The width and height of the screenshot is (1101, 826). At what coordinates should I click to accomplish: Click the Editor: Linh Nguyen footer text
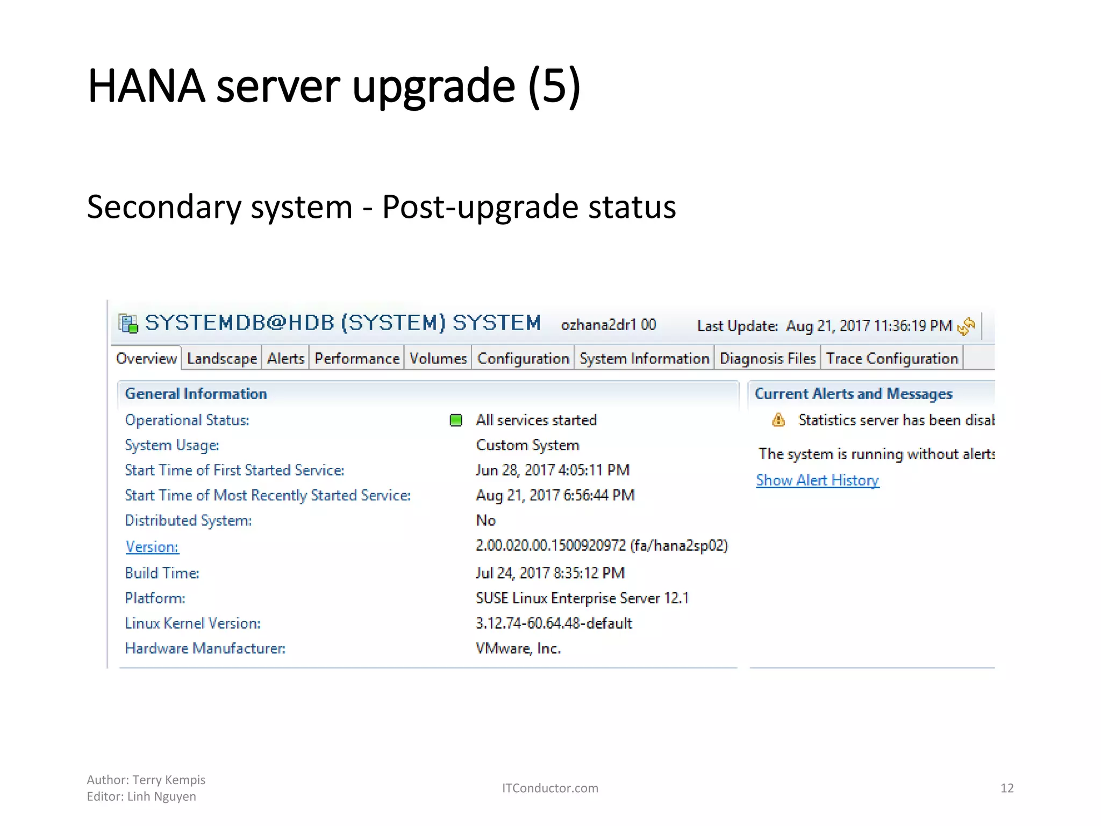[141, 796]
